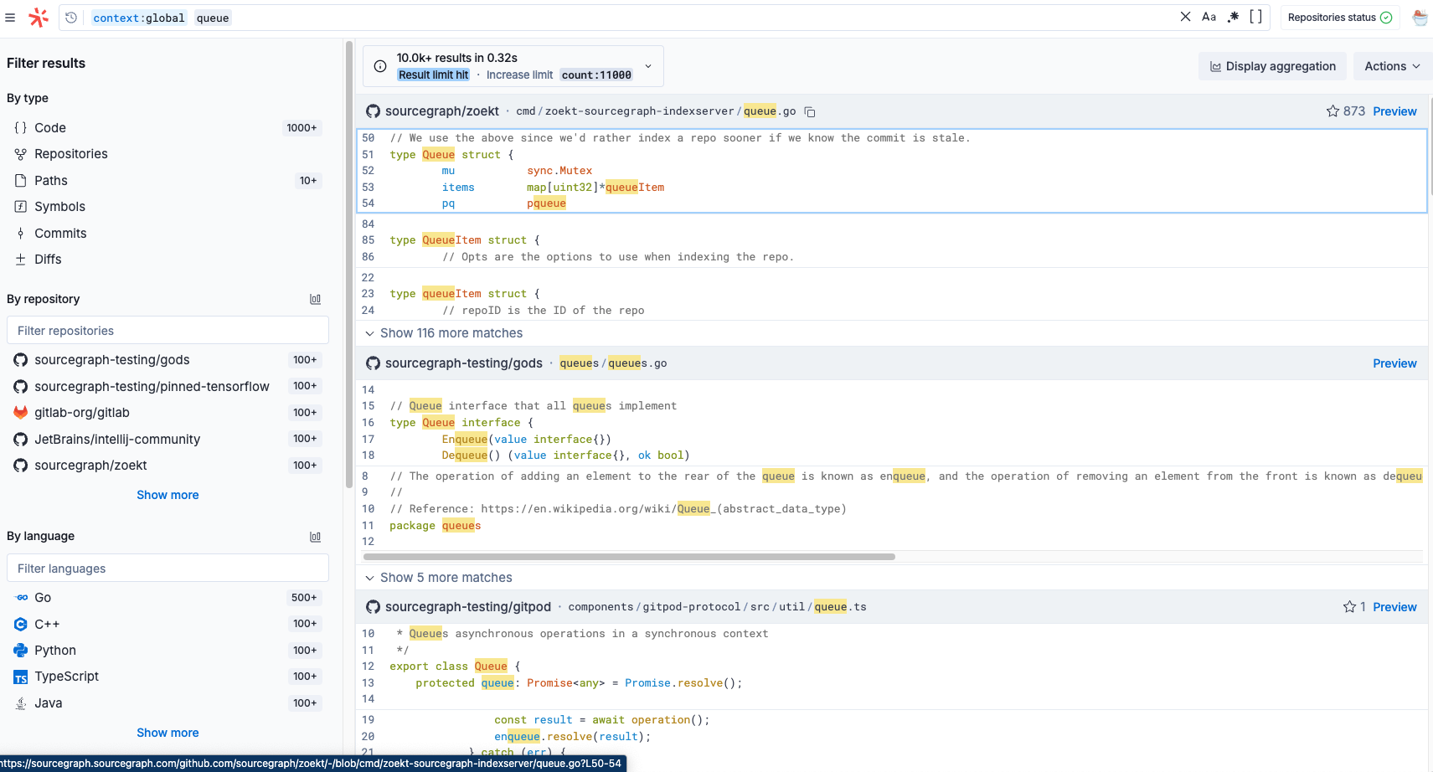Screen dimensions: 1433x772
Task: Open the Actions dropdown
Action: coord(1392,66)
